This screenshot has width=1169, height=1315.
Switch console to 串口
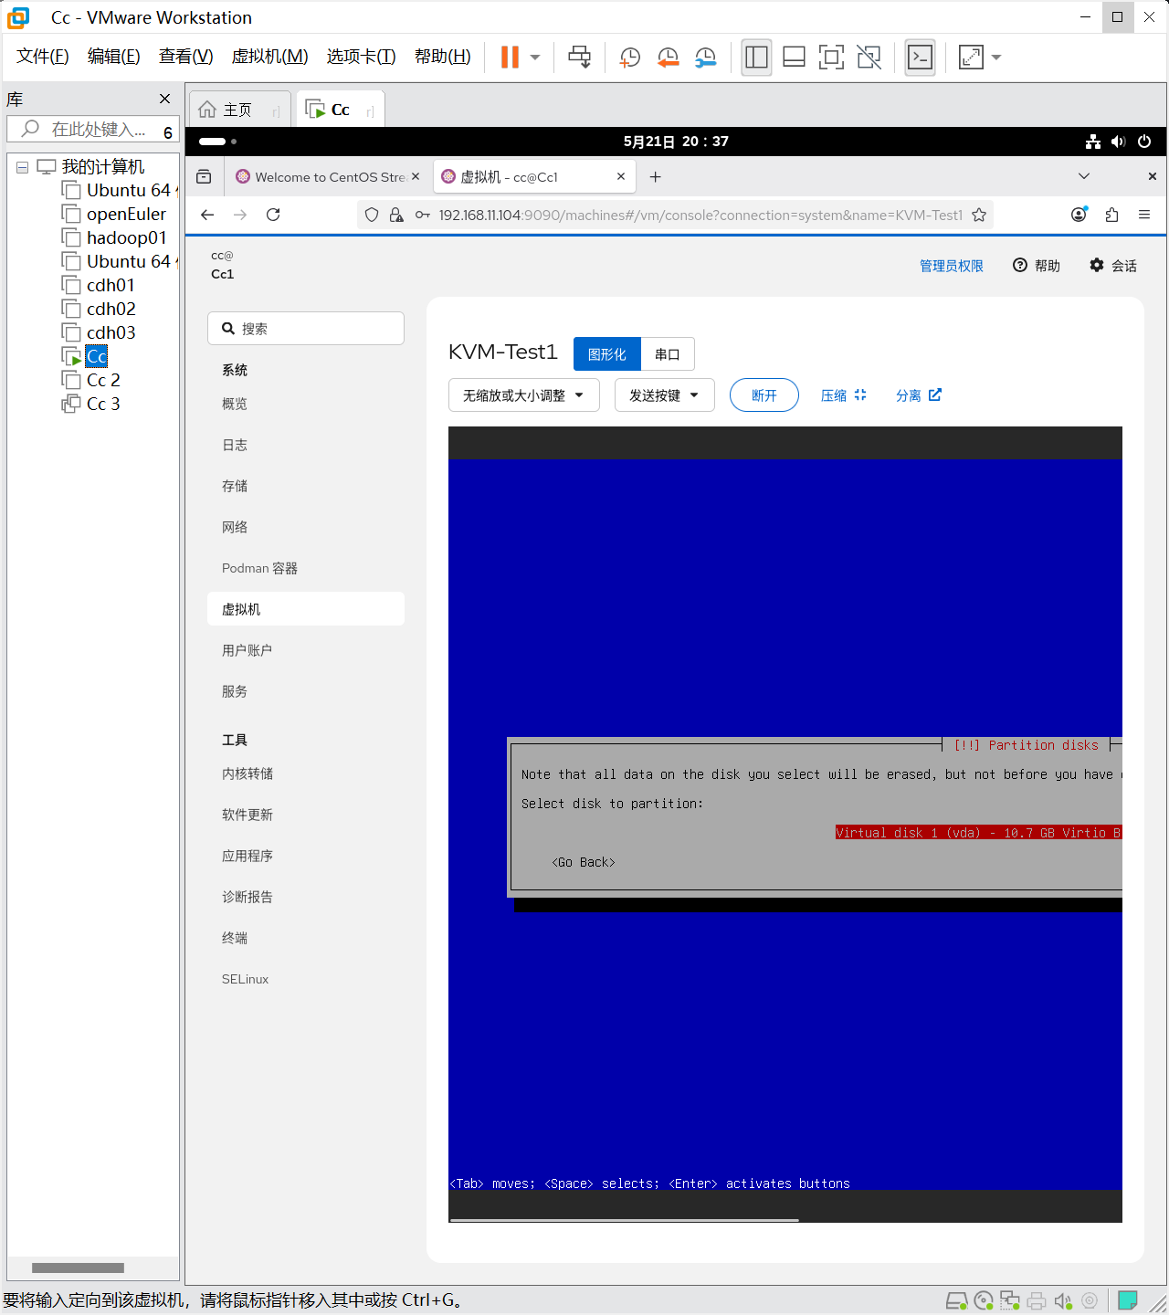(668, 354)
